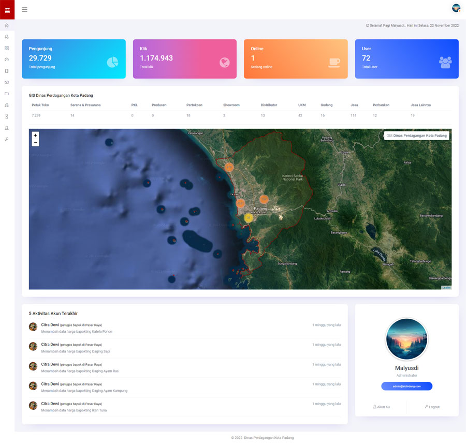Click the Klik total statistics card

(184, 59)
